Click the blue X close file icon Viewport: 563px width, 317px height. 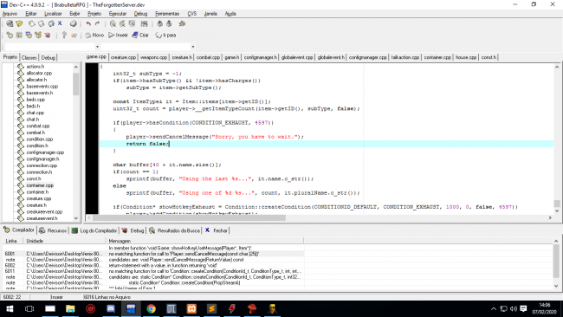pos(60,23)
